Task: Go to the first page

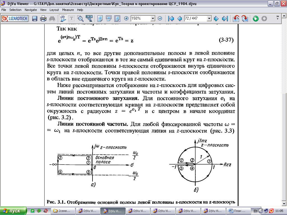Action: (171, 18)
